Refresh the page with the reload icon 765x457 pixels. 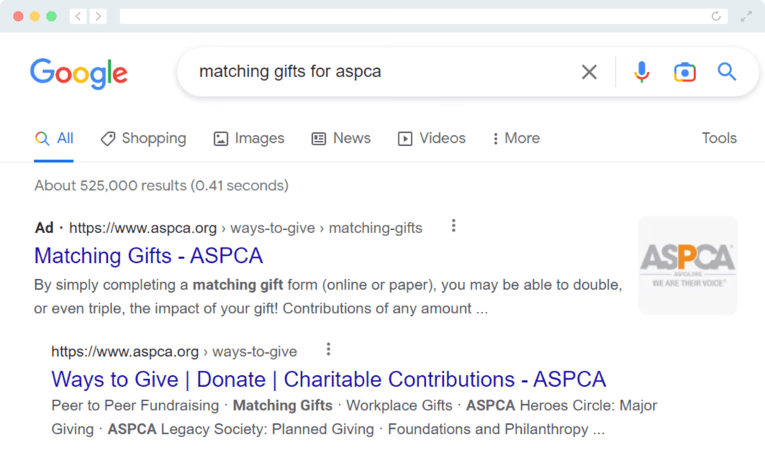pos(716,15)
